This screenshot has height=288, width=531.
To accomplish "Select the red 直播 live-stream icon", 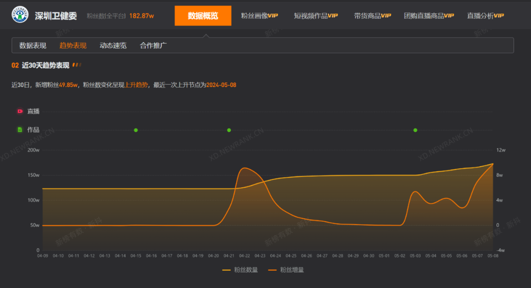I will click(x=20, y=111).
